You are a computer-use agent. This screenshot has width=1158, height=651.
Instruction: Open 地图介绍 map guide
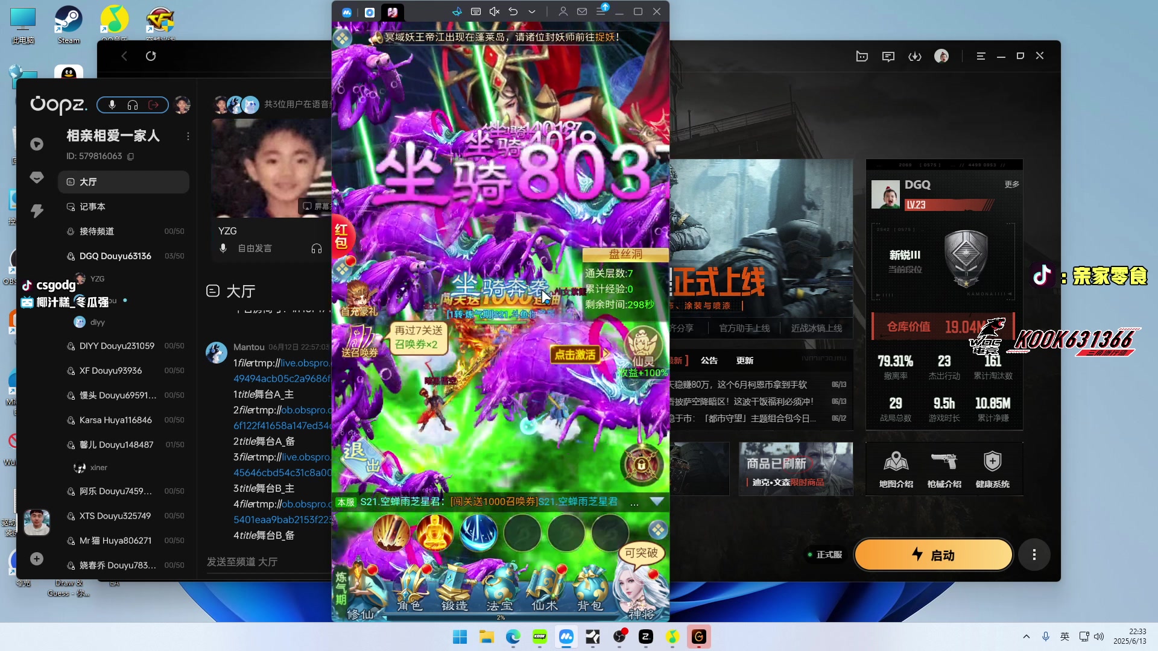coord(896,469)
